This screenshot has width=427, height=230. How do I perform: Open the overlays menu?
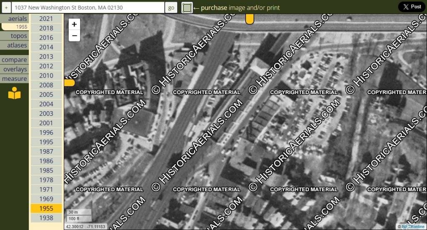[x=15, y=69]
